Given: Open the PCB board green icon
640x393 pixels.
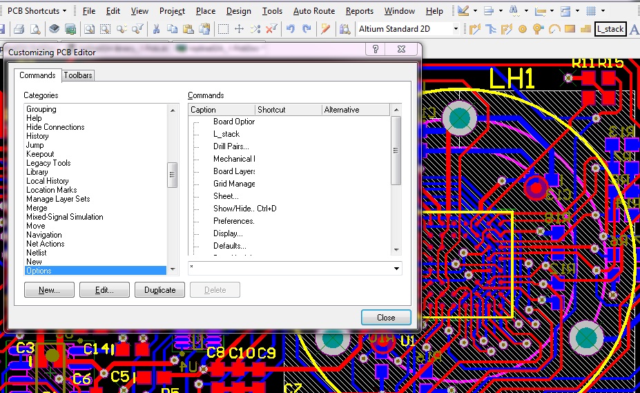Looking at the screenshot, I should [x=70, y=29].
